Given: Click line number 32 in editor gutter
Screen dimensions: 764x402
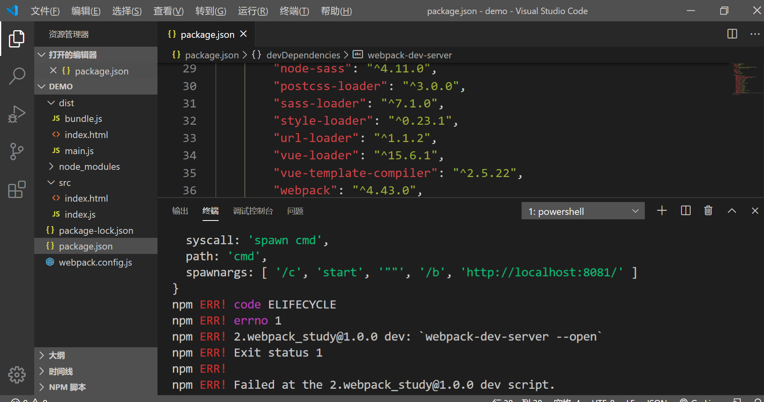Looking at the screenshot, I should tap(190, 121).
